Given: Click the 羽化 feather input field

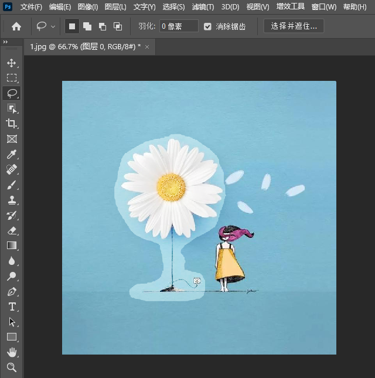Looking at the screenshot, I should [x=179, y=26].
